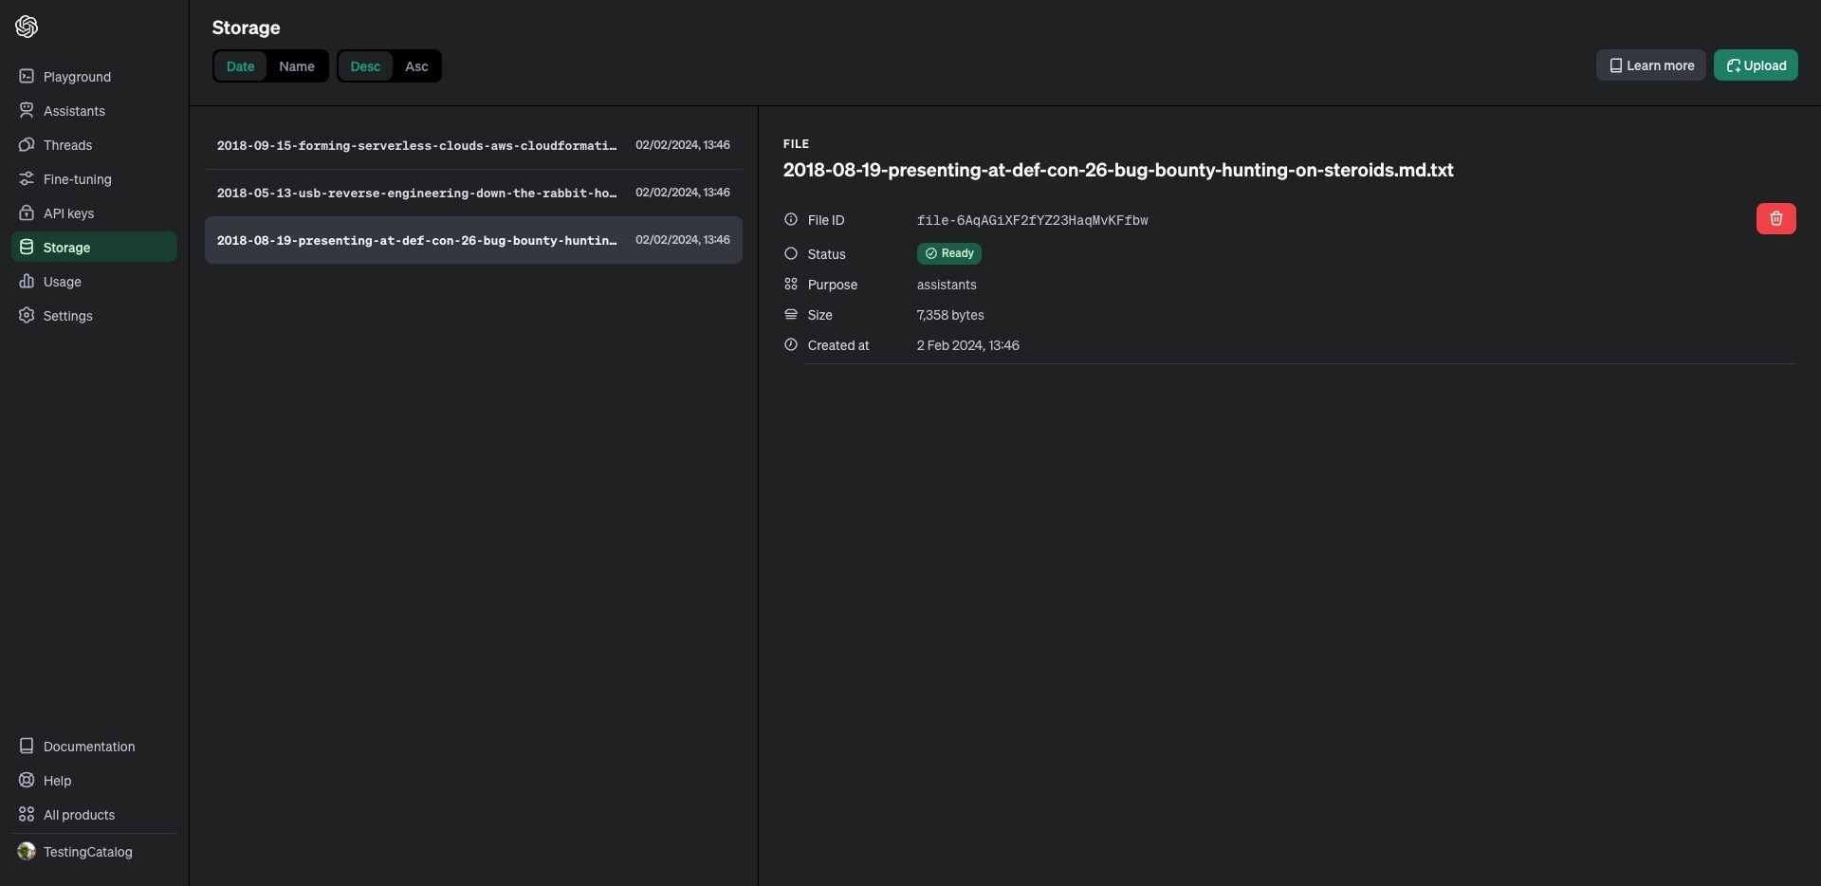Click the Status circle icon
Viewport: 1821px width, 886px height.
791,253
